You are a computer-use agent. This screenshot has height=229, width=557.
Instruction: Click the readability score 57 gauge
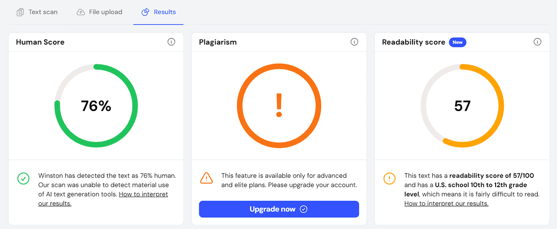(462, 106)
